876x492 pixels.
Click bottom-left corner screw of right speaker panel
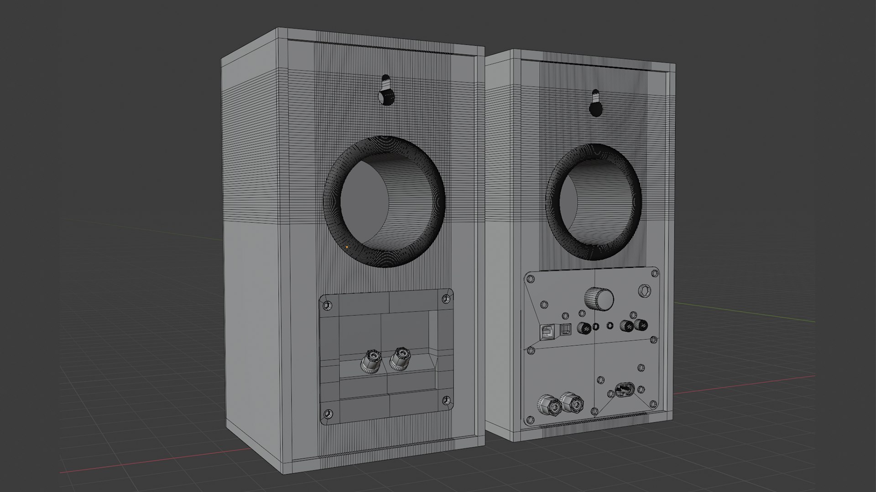[531, 420]
